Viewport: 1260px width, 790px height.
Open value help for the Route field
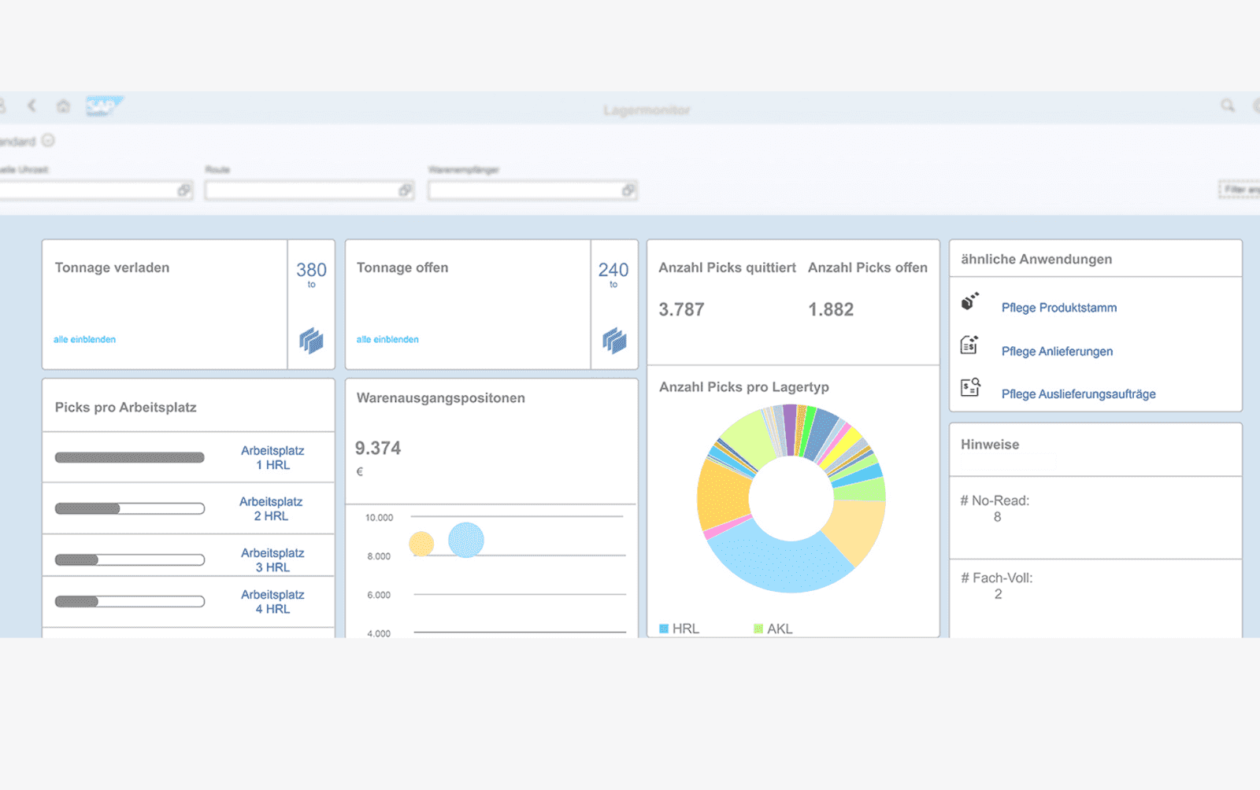(x=406, y=190)
